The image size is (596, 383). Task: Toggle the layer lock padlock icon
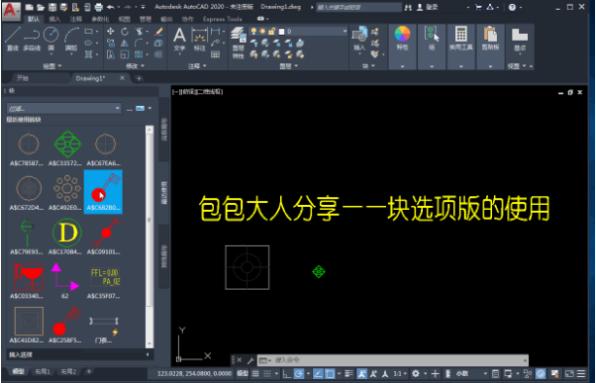coord(271,31)
